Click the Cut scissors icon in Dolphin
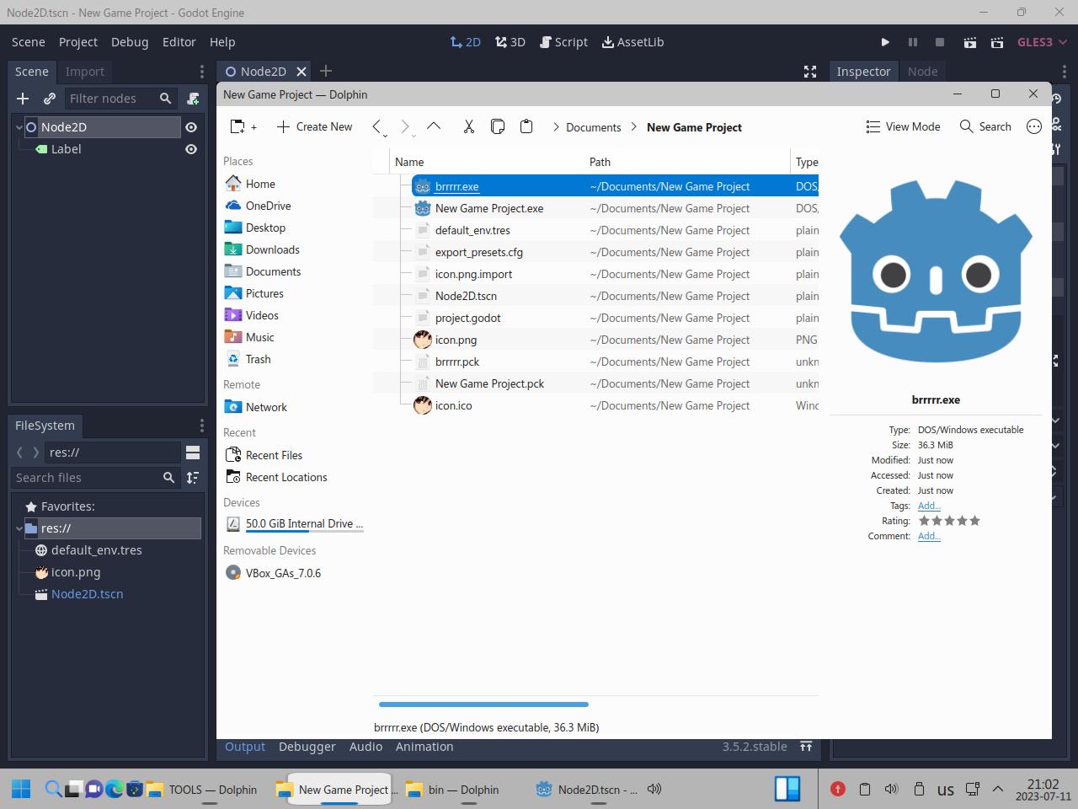Screen dimensions: 1078x809 (469, 126)
